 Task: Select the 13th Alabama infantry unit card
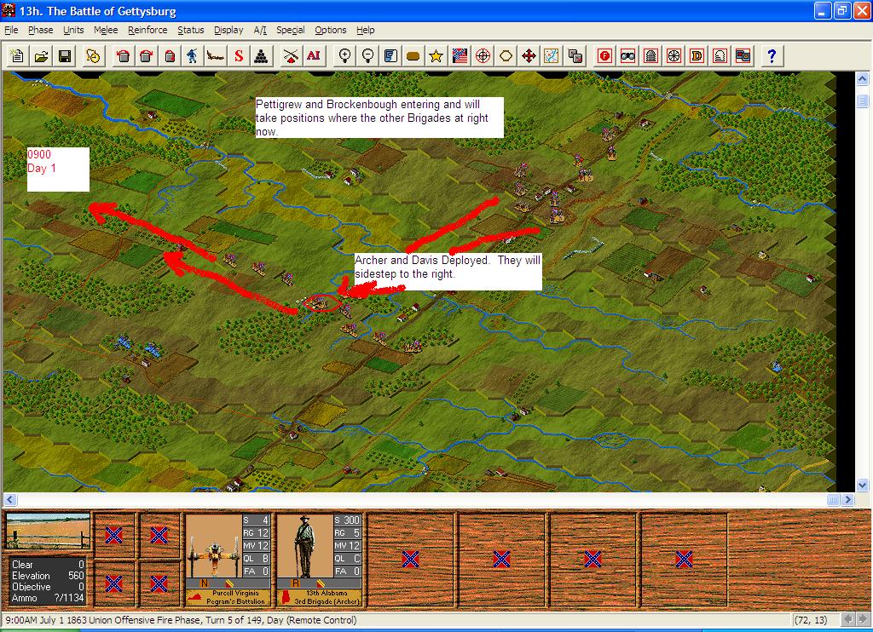tap(319, 560)
